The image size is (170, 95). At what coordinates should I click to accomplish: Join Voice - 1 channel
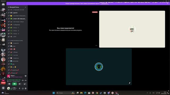(x=17, y=28)
